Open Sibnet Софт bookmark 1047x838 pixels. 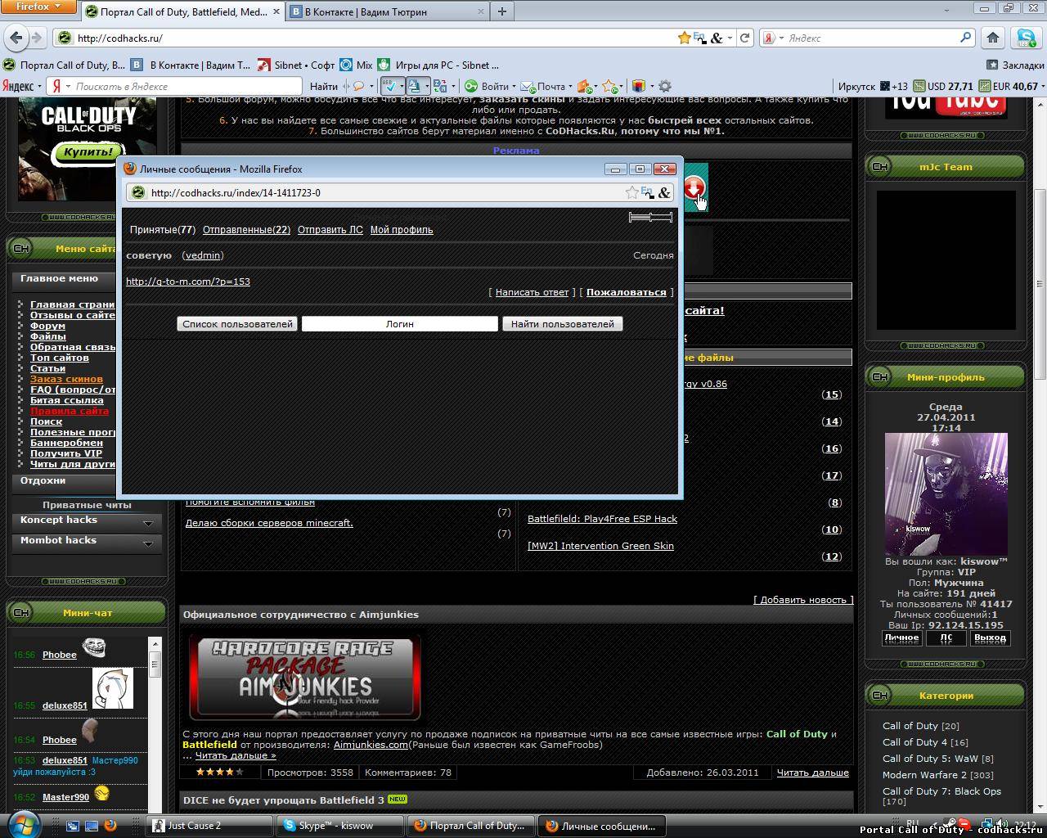click(296, 65)
